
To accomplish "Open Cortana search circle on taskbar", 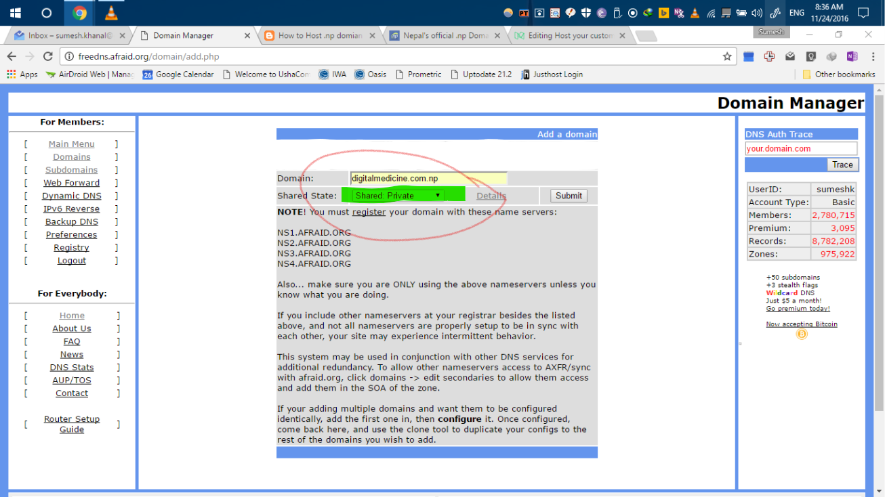I will [x=47, y=12].
